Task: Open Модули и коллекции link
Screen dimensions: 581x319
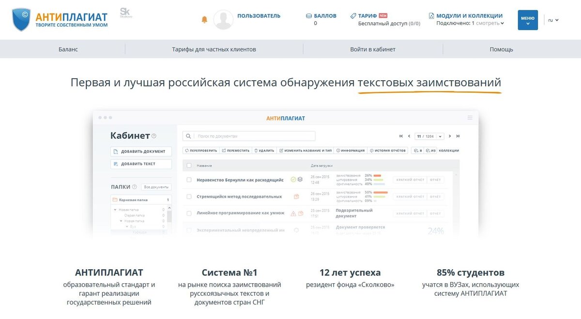Action: pyautogui.click(x=469, y=16)
